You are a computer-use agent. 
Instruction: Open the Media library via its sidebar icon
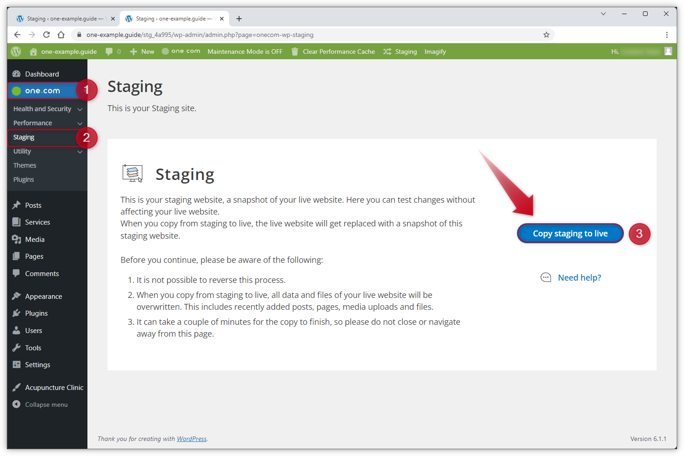coord(16,239)
